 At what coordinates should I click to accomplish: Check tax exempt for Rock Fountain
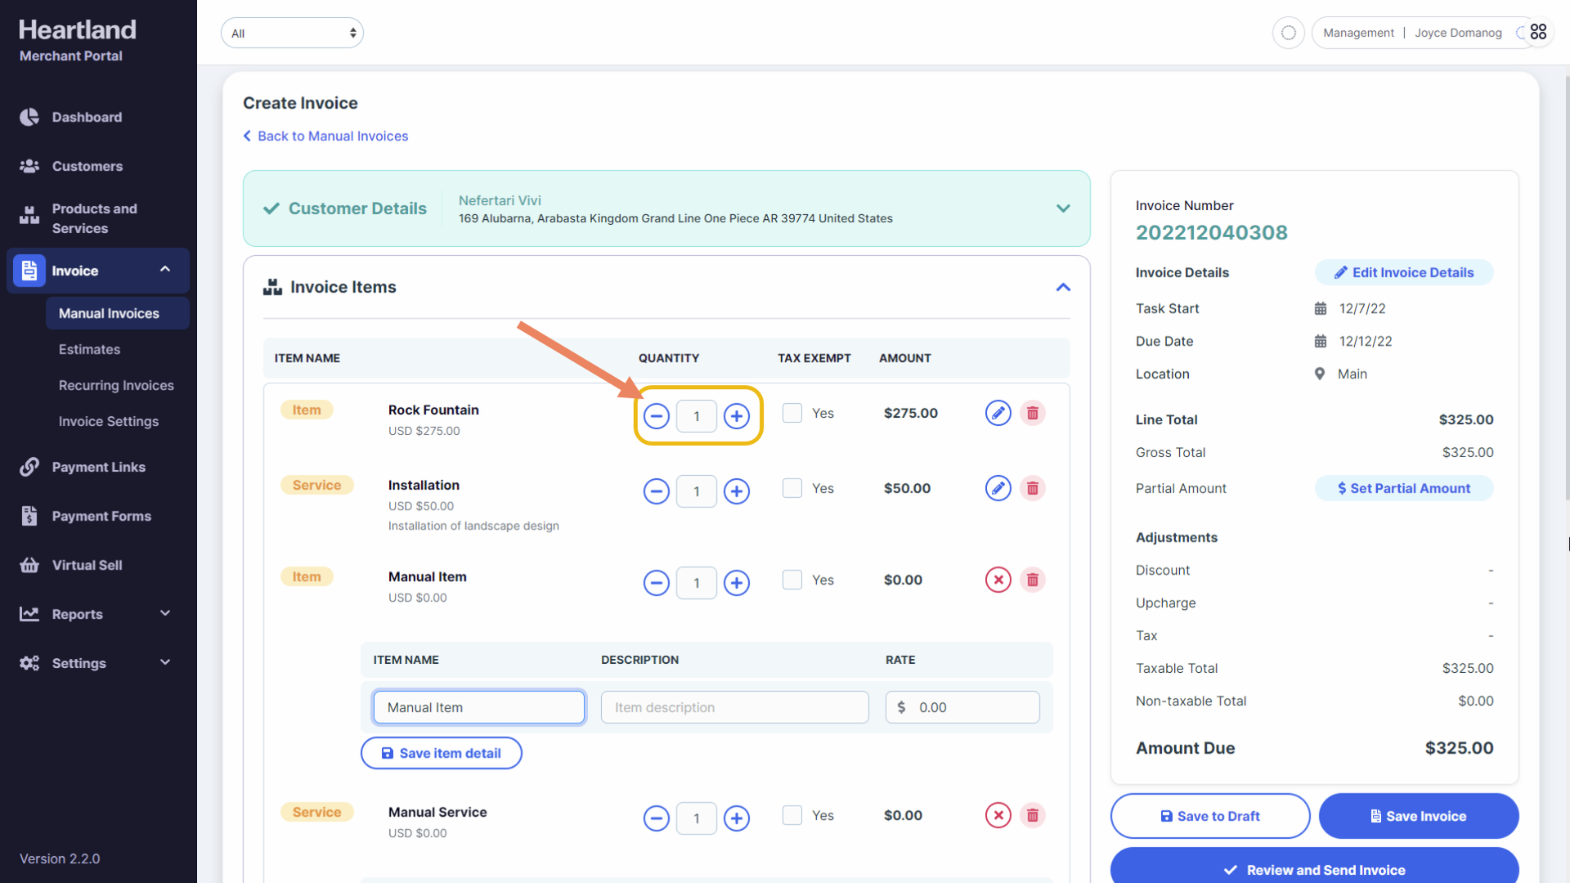[x=792, y=414]
